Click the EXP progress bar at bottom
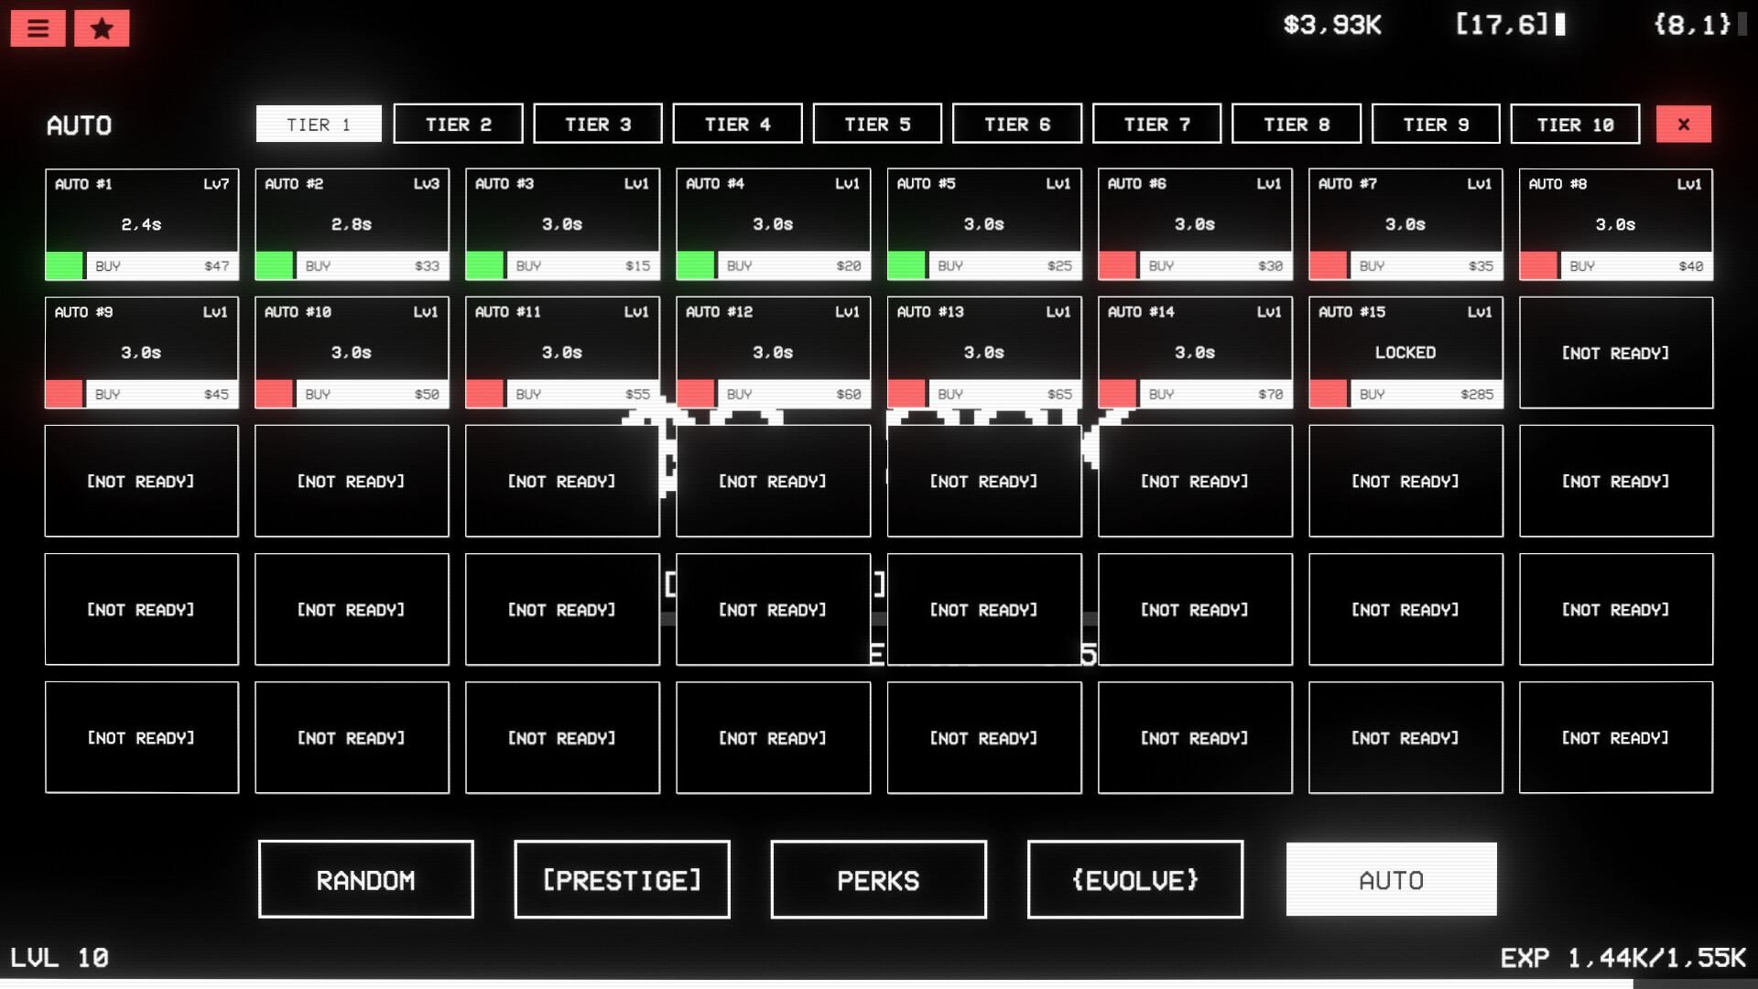 pyautogui.click(x=878, y=983)
